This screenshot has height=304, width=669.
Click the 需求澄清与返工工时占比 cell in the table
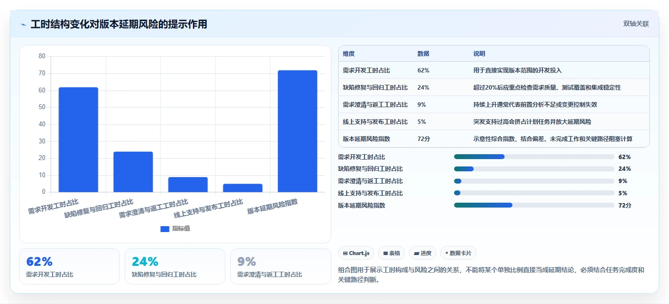pyautogui.click(x=375, y=105)
